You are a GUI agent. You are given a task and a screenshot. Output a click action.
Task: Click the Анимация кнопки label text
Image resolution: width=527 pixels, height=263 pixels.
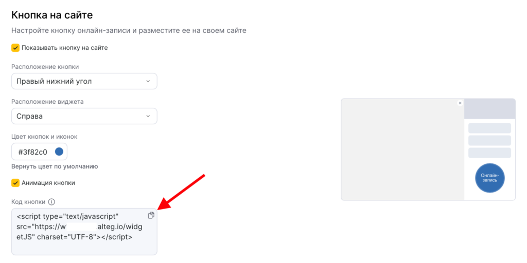[x=48, y=182]
